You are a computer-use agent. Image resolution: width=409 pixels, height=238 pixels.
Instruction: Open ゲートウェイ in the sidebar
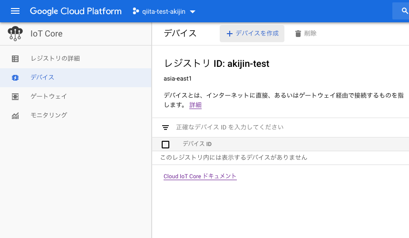tap(76, 97)
